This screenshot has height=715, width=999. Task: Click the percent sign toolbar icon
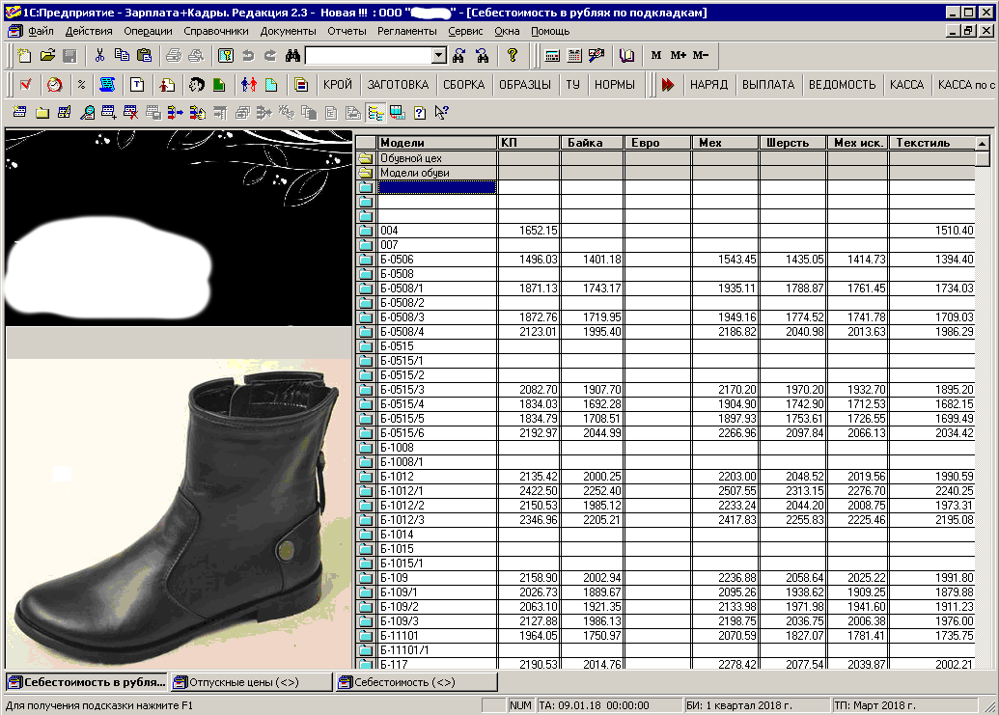81,84
